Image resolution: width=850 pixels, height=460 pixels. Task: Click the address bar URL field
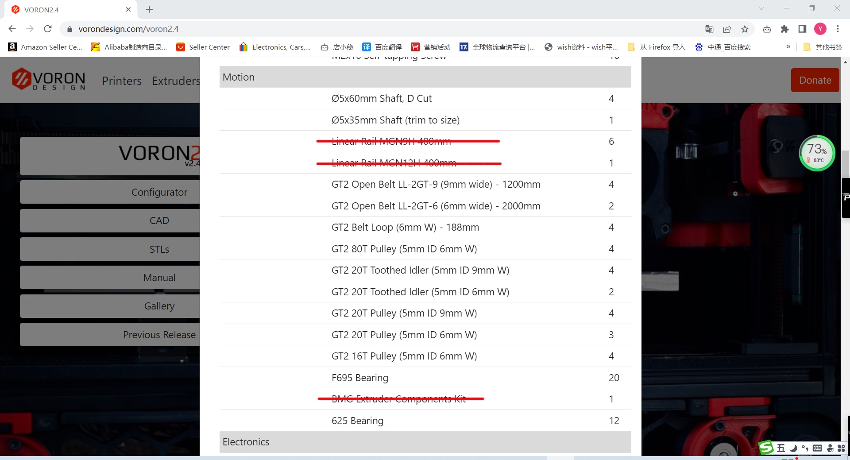click(x=381, y=29)
